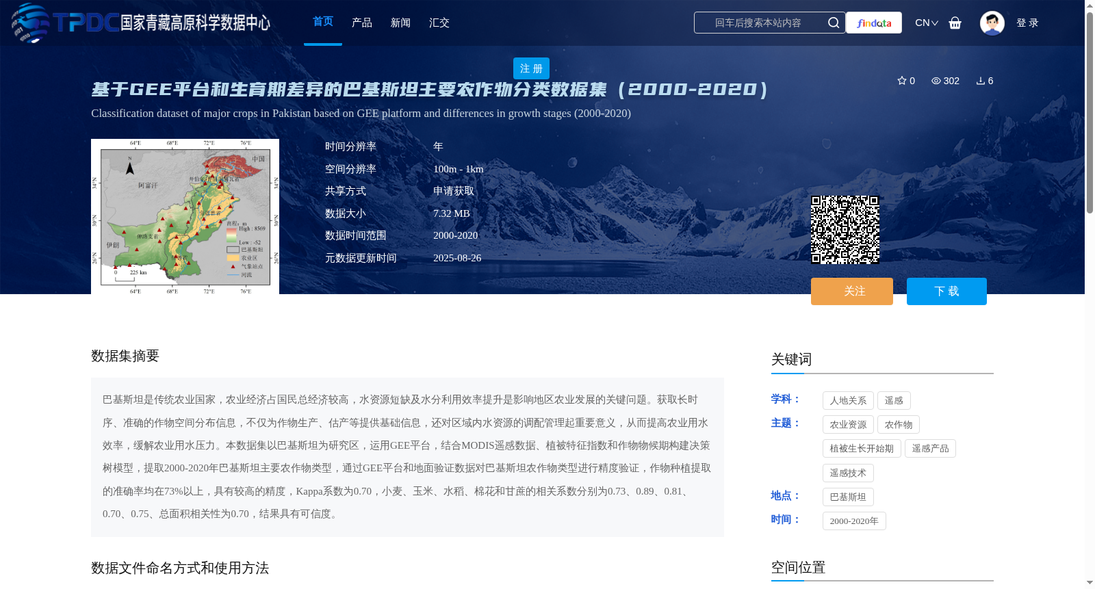Image resolution: width=1095 pixels, height=589 pixels.
Task: Click the 2025-08-26 metadata update date
Action: pyautogui.click(x=457, y=258)
